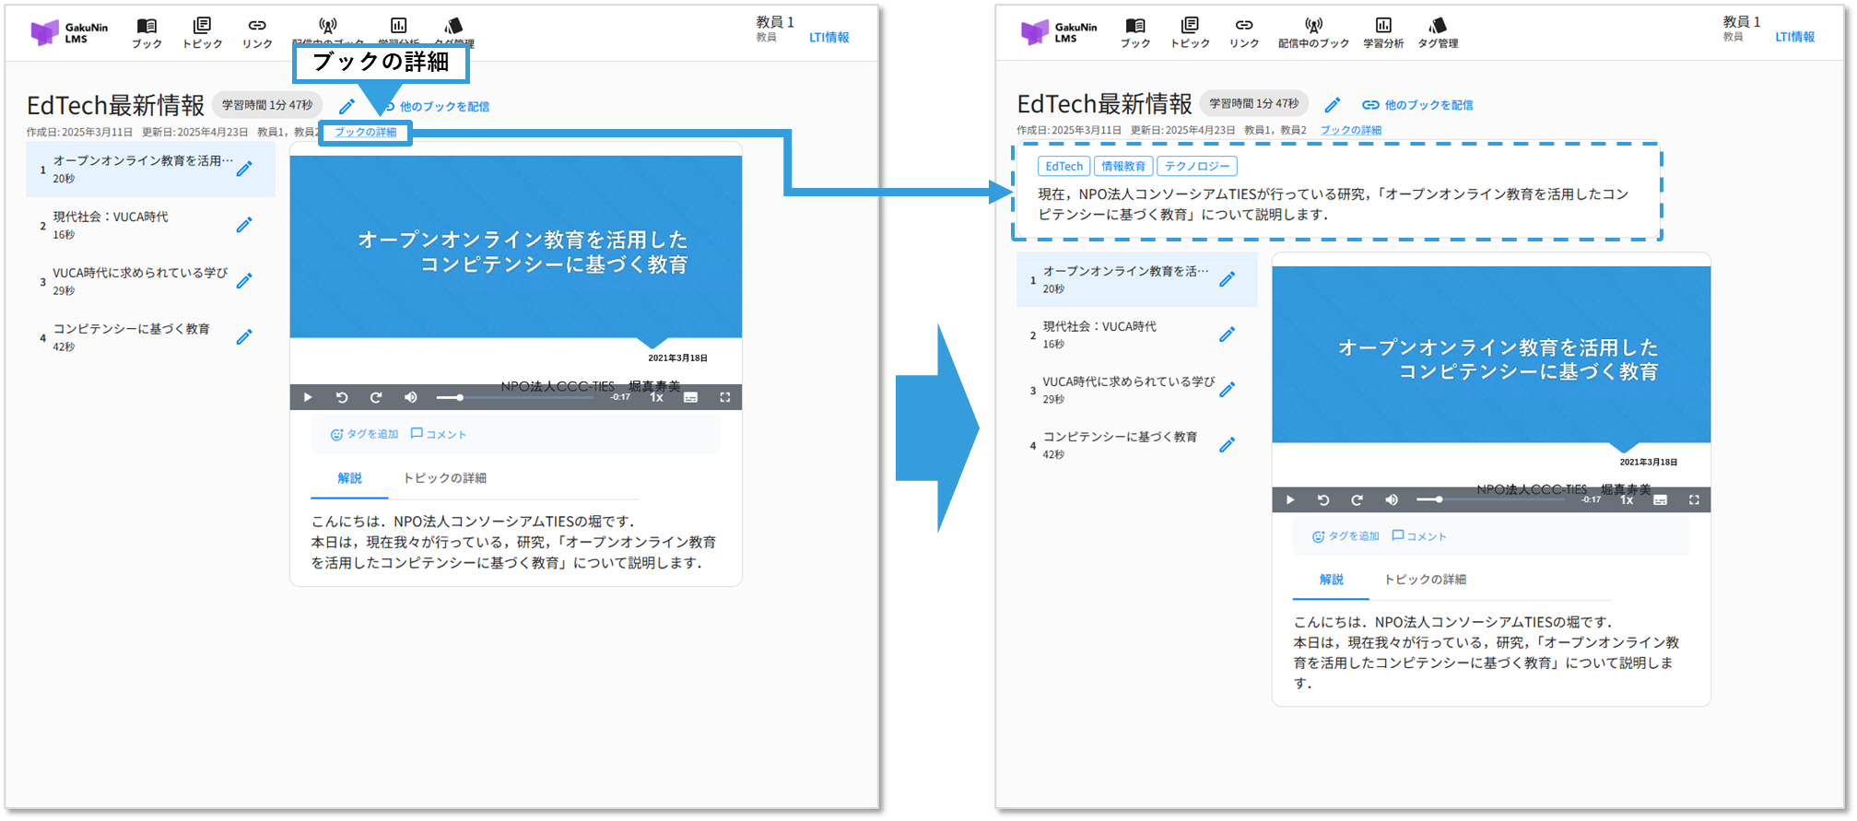Image resolution: width=1857 pixels, height=821 pixels.
Task: Mute volume on right panel video player
Action: tap(1392, 499)
